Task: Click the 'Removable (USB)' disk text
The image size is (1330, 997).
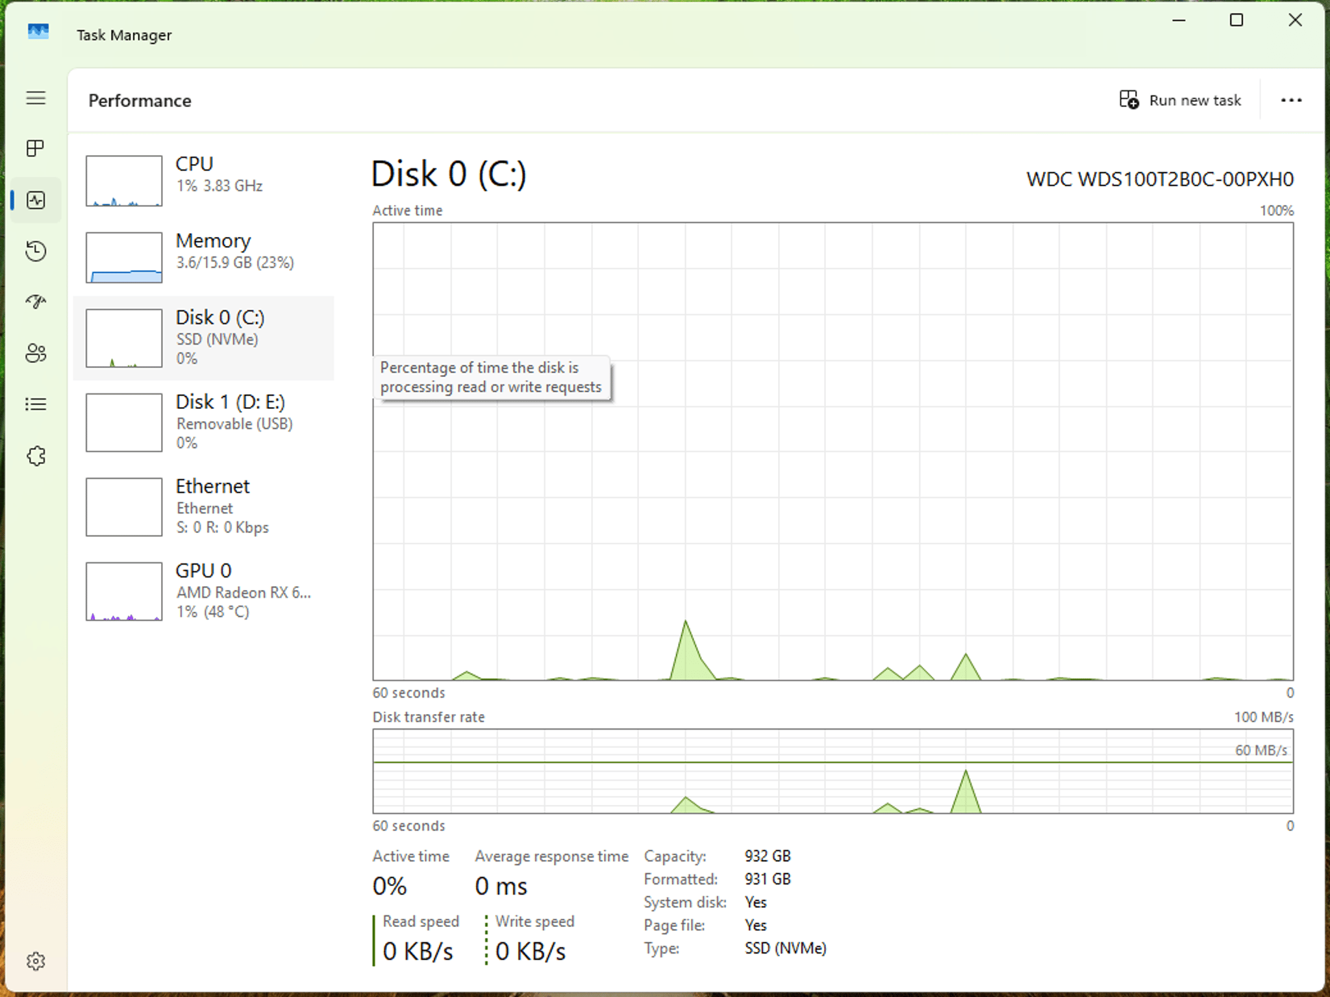Action: pyautogui.click(x=234, y=424)
